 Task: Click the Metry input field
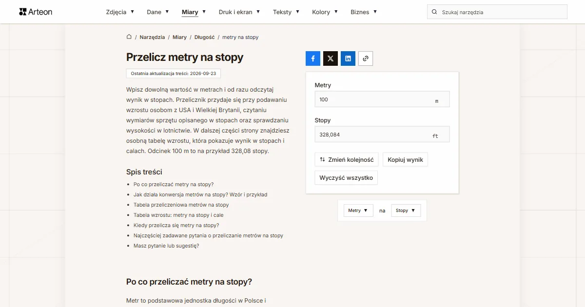382,99
